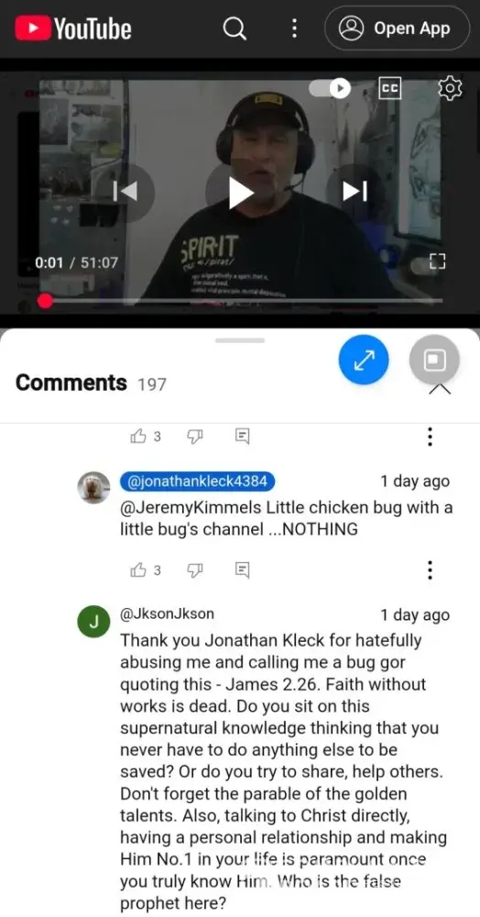Viewport: 480px width, 917px height.
Task: Open the three-dot menu in header
Action: tap(294, 28)
